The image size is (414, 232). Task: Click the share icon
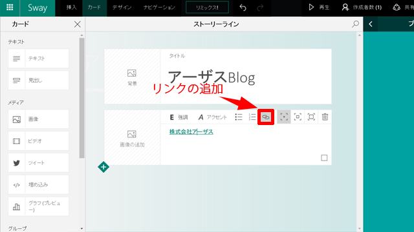(x=397, y=7)
